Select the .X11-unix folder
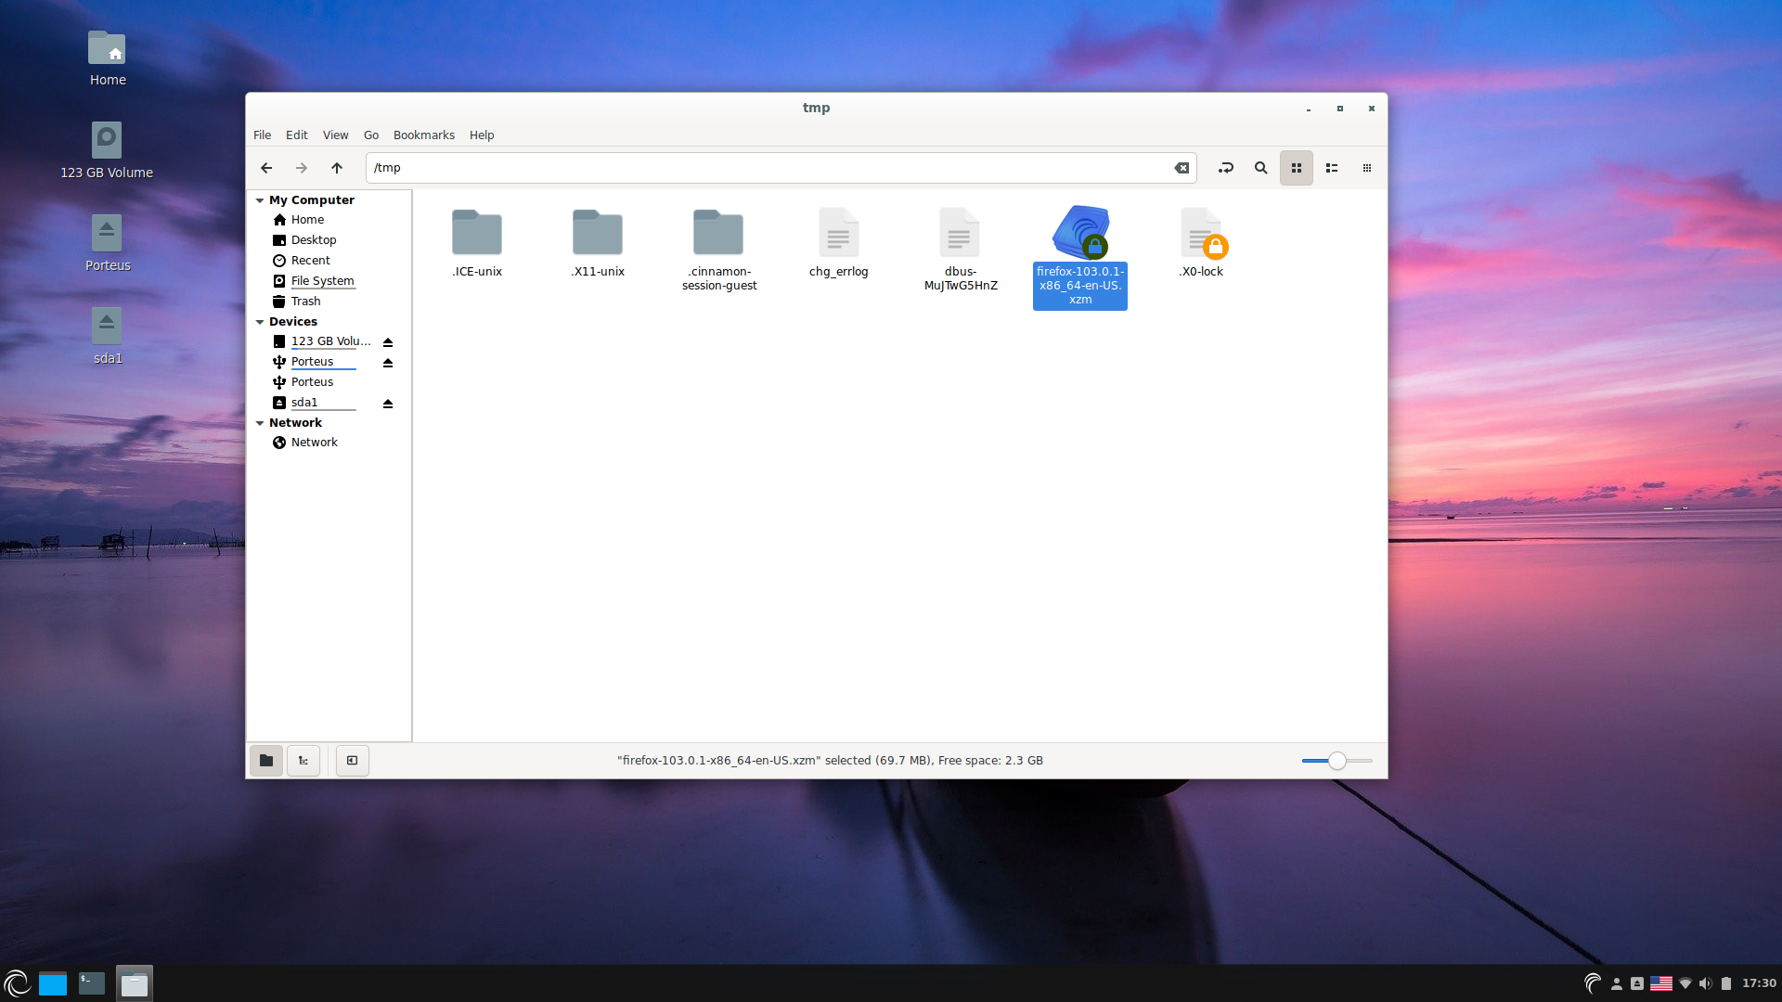1782x1002 pixels. point(598,243)
